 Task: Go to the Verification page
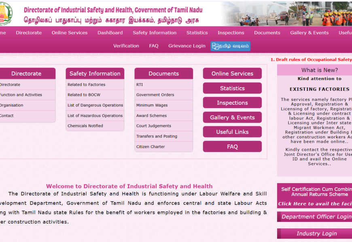click(126, 46)
